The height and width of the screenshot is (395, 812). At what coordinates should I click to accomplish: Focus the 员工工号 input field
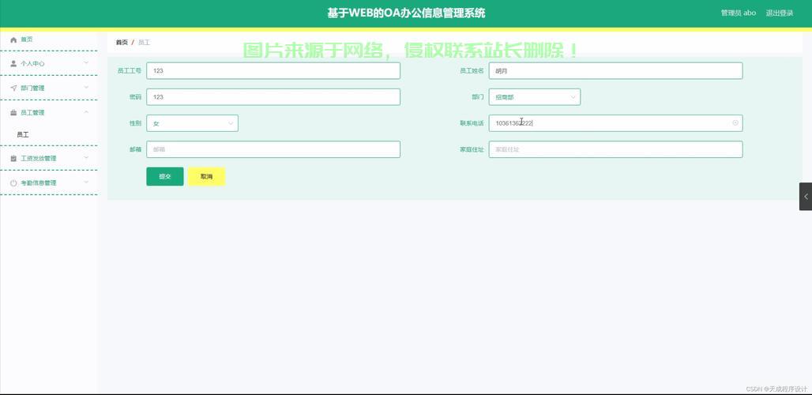[273, 71]
